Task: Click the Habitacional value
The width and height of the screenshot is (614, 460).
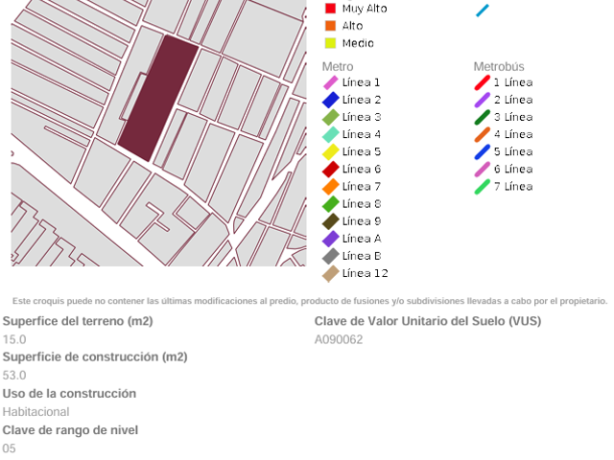Action: (x=36, y=412)
